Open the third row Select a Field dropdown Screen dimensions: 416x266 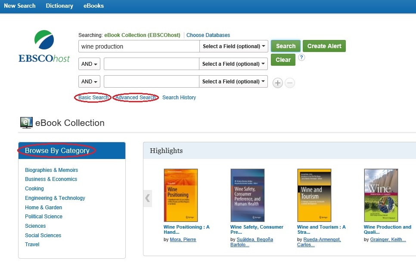click(x=233, y=82)
